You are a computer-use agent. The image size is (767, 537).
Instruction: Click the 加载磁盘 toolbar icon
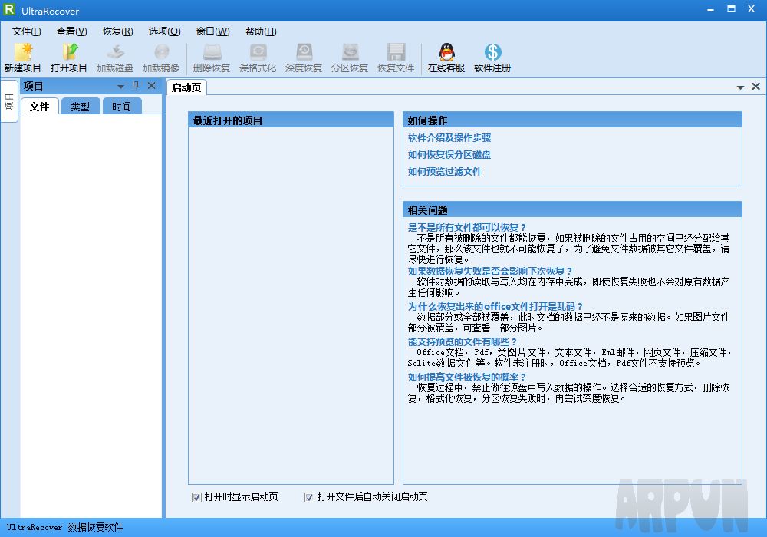(115, 53)
